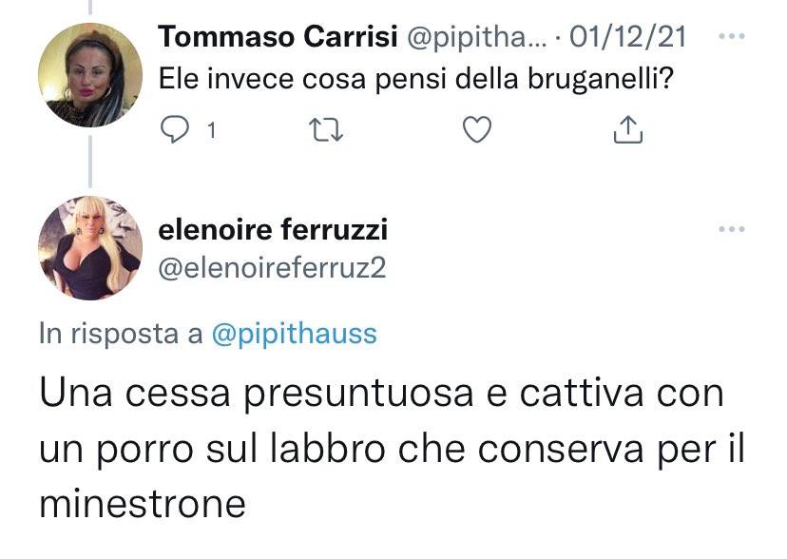Open more options on elenoire ferruzzi tweet
787x559 pixels.
click(731, 229)
